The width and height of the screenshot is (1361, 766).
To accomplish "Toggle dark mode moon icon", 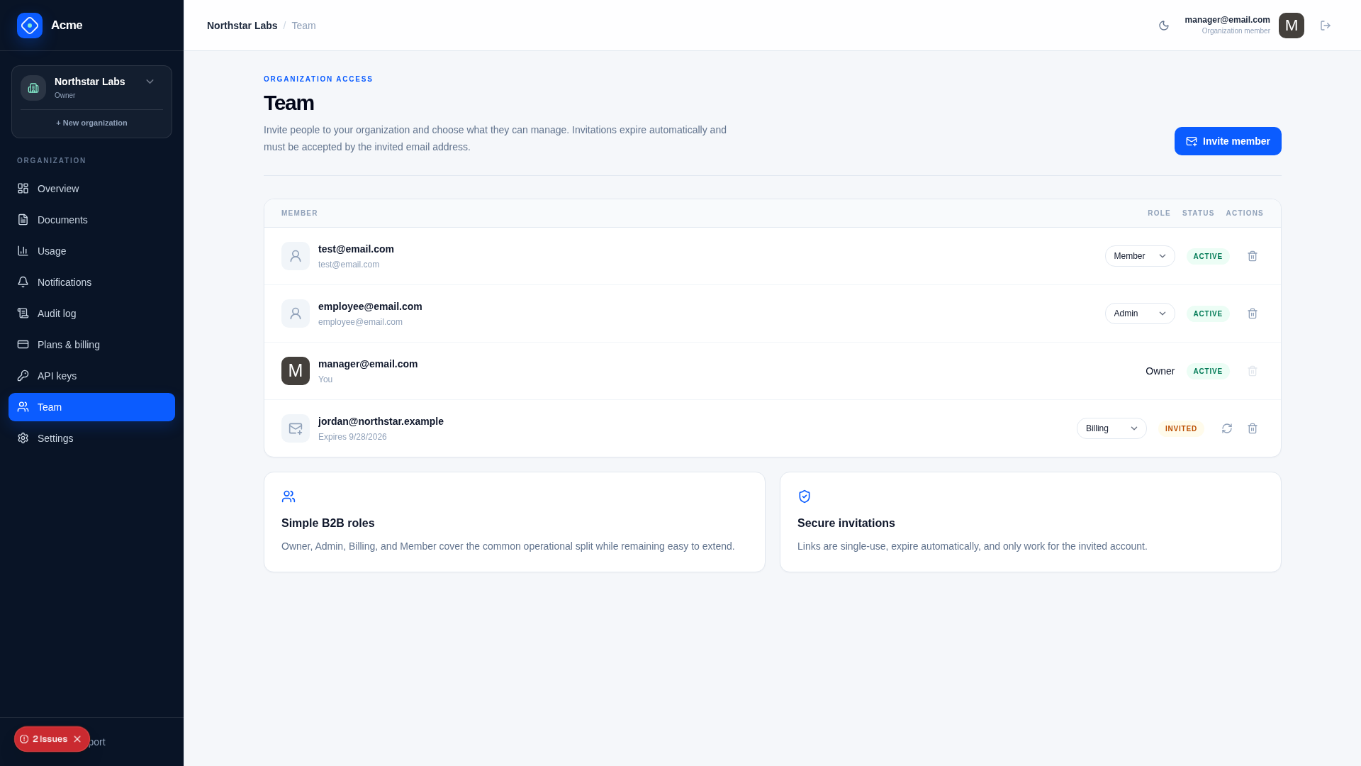I will point(1164,26).
